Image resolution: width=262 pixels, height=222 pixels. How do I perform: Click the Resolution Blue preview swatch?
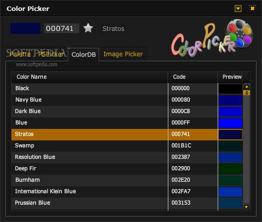(x=231, y=157)
